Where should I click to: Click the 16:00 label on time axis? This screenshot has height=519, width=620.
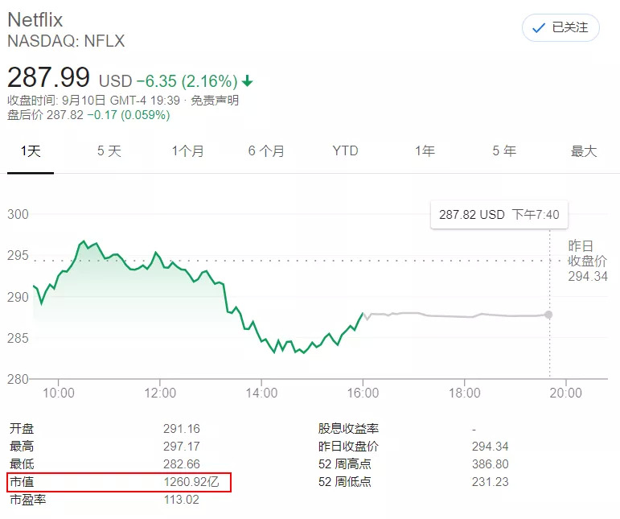(x=363, y=393)
